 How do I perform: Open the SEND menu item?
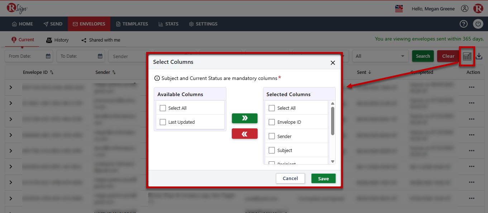tap(53, 24)
